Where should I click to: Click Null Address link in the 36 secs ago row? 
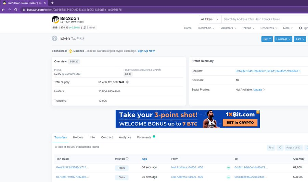[187, 168]
